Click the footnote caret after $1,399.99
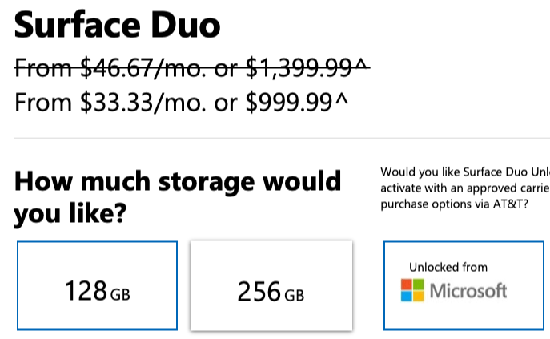The height and width of the screenshot is (339, 550). 362,67
